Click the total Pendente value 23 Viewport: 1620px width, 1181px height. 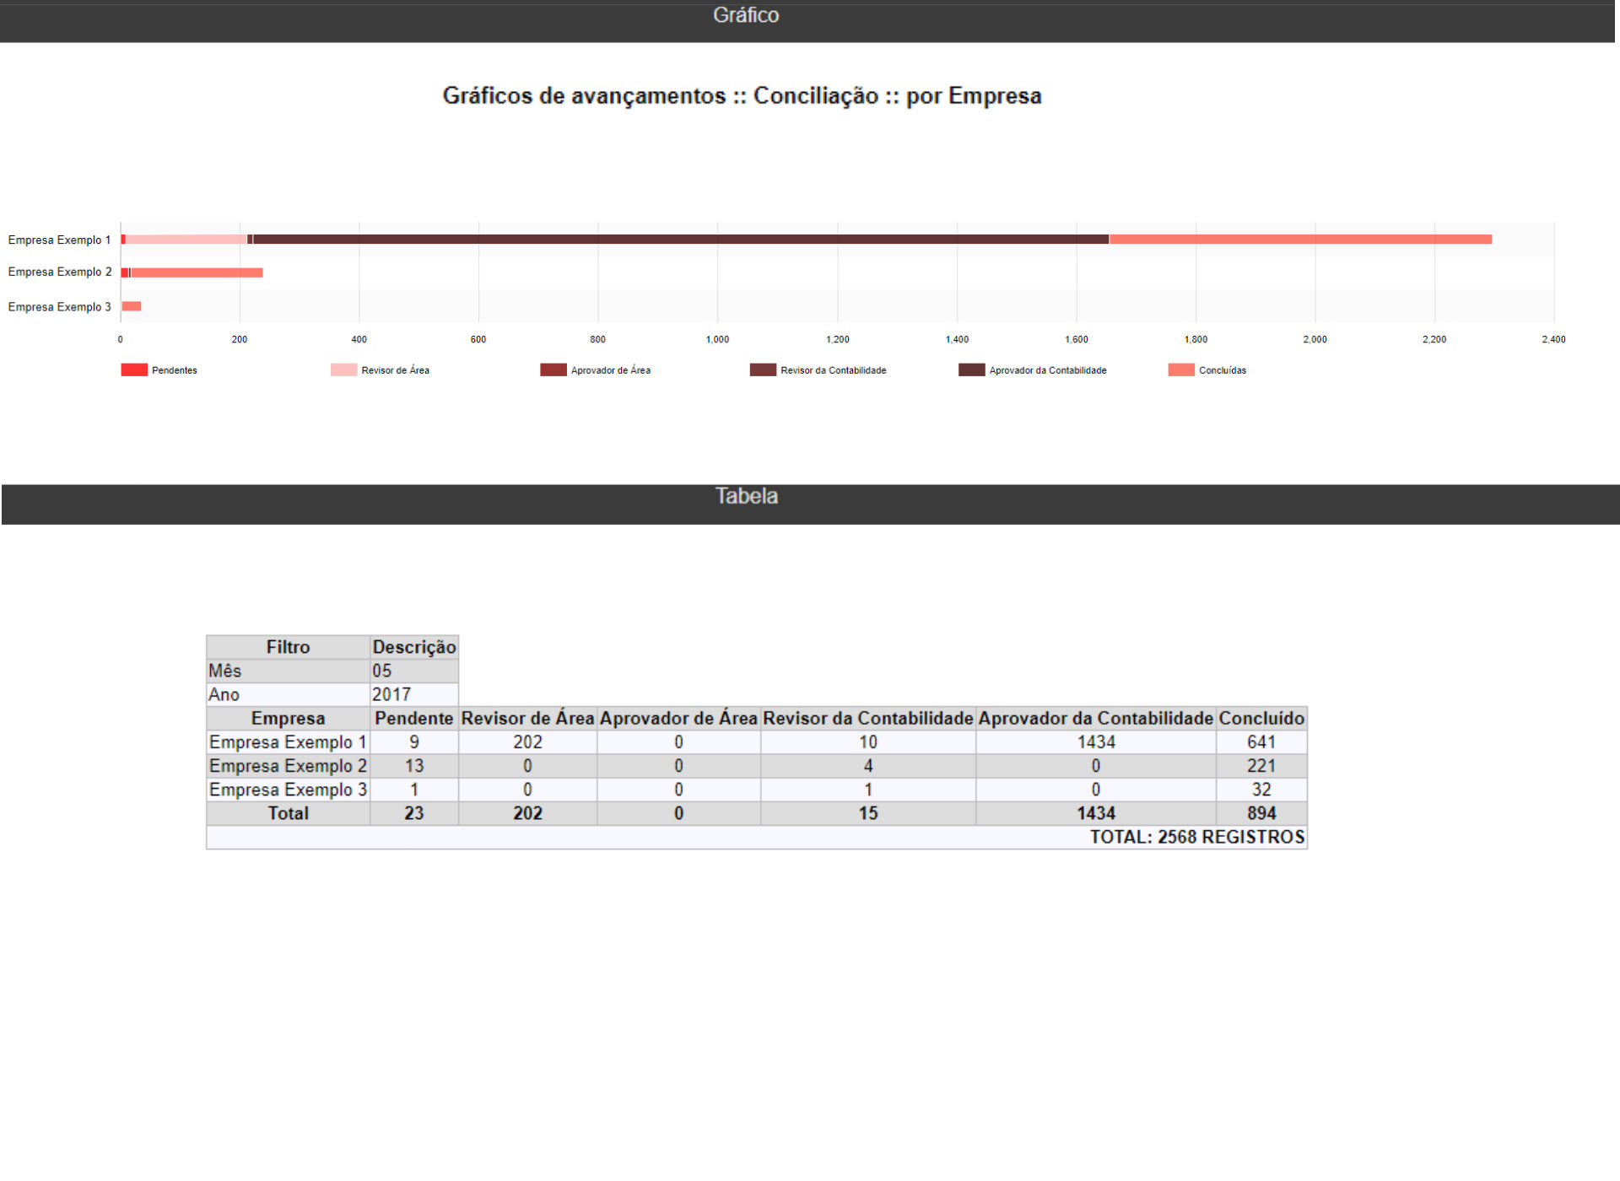414,813
